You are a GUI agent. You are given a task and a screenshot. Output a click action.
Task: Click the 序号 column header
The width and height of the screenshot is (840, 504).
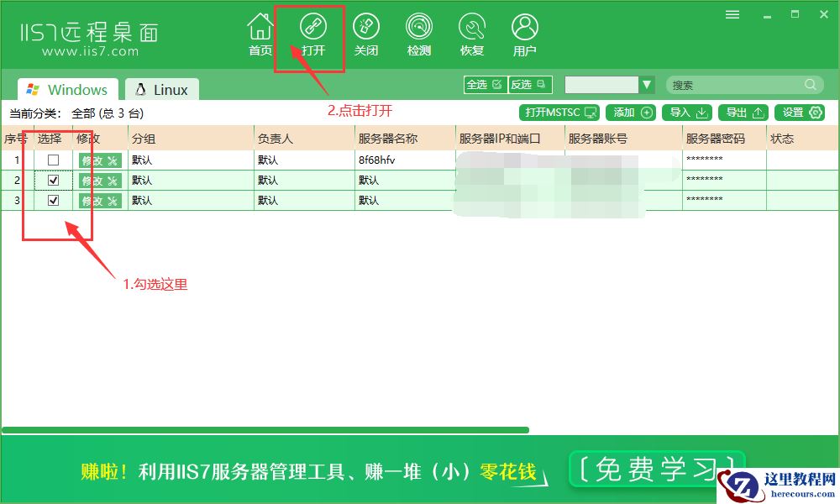tap(15, 139)
